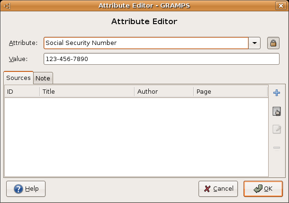Open the window menu icon in title bar
Screen dimensions: 289x203
[7, 6]
